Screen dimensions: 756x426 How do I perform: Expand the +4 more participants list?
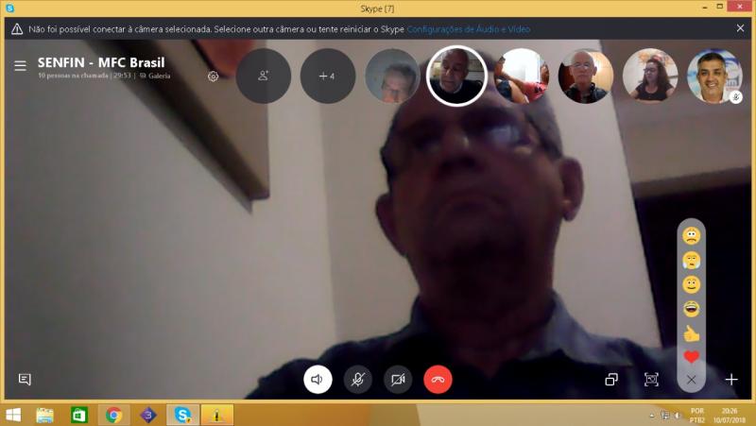[x=327, y=76]
